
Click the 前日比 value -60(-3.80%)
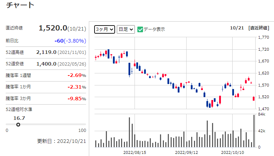pyautogui.click(x=70, y=41)
